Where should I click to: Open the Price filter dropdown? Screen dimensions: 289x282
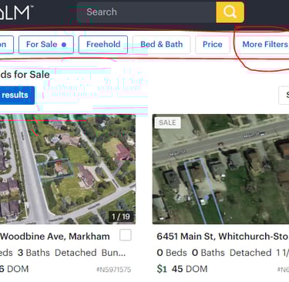(213, 45)
